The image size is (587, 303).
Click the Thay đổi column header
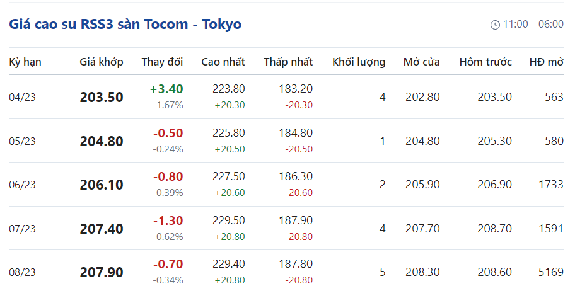162,62
